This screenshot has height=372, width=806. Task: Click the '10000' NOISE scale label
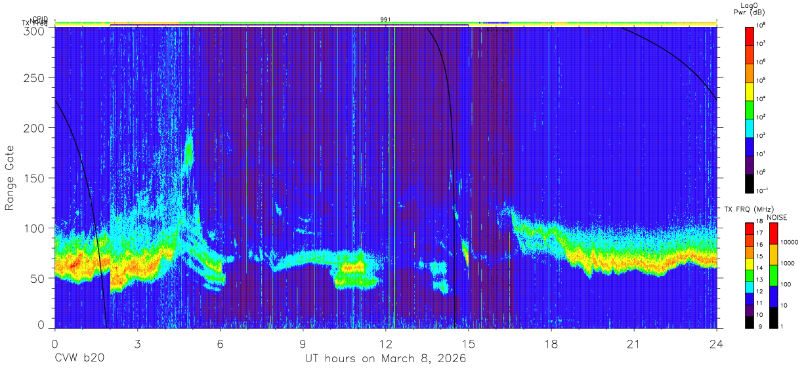(790, 244)
